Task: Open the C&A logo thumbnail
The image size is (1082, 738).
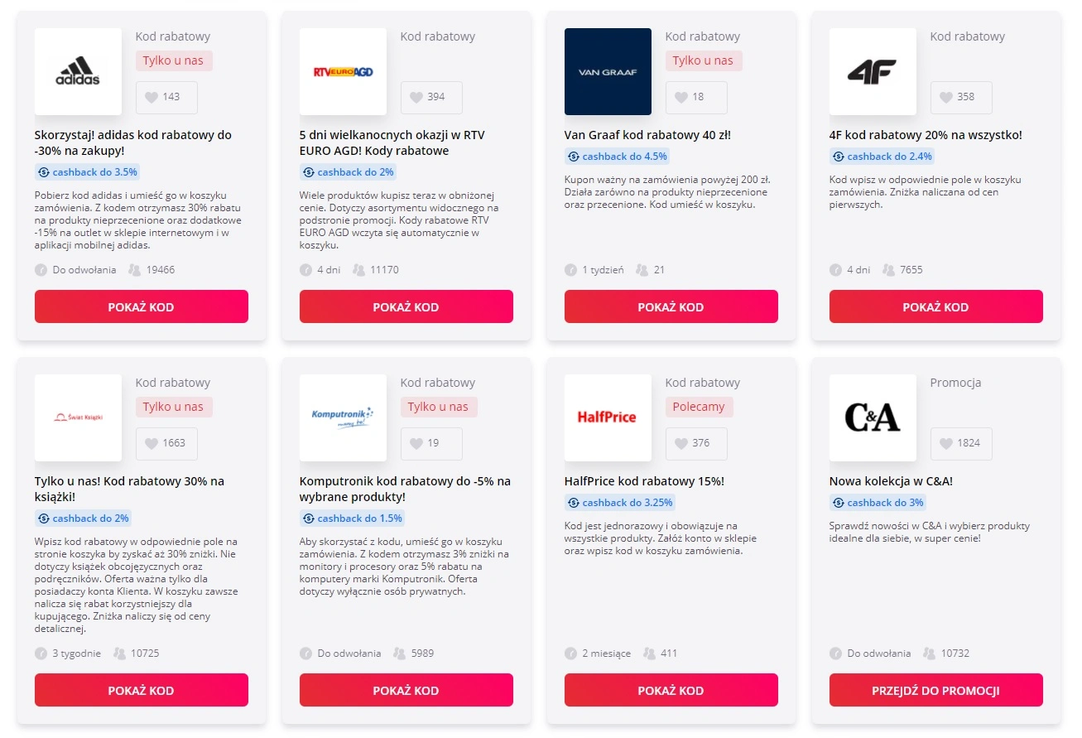Action: (873, 417)
